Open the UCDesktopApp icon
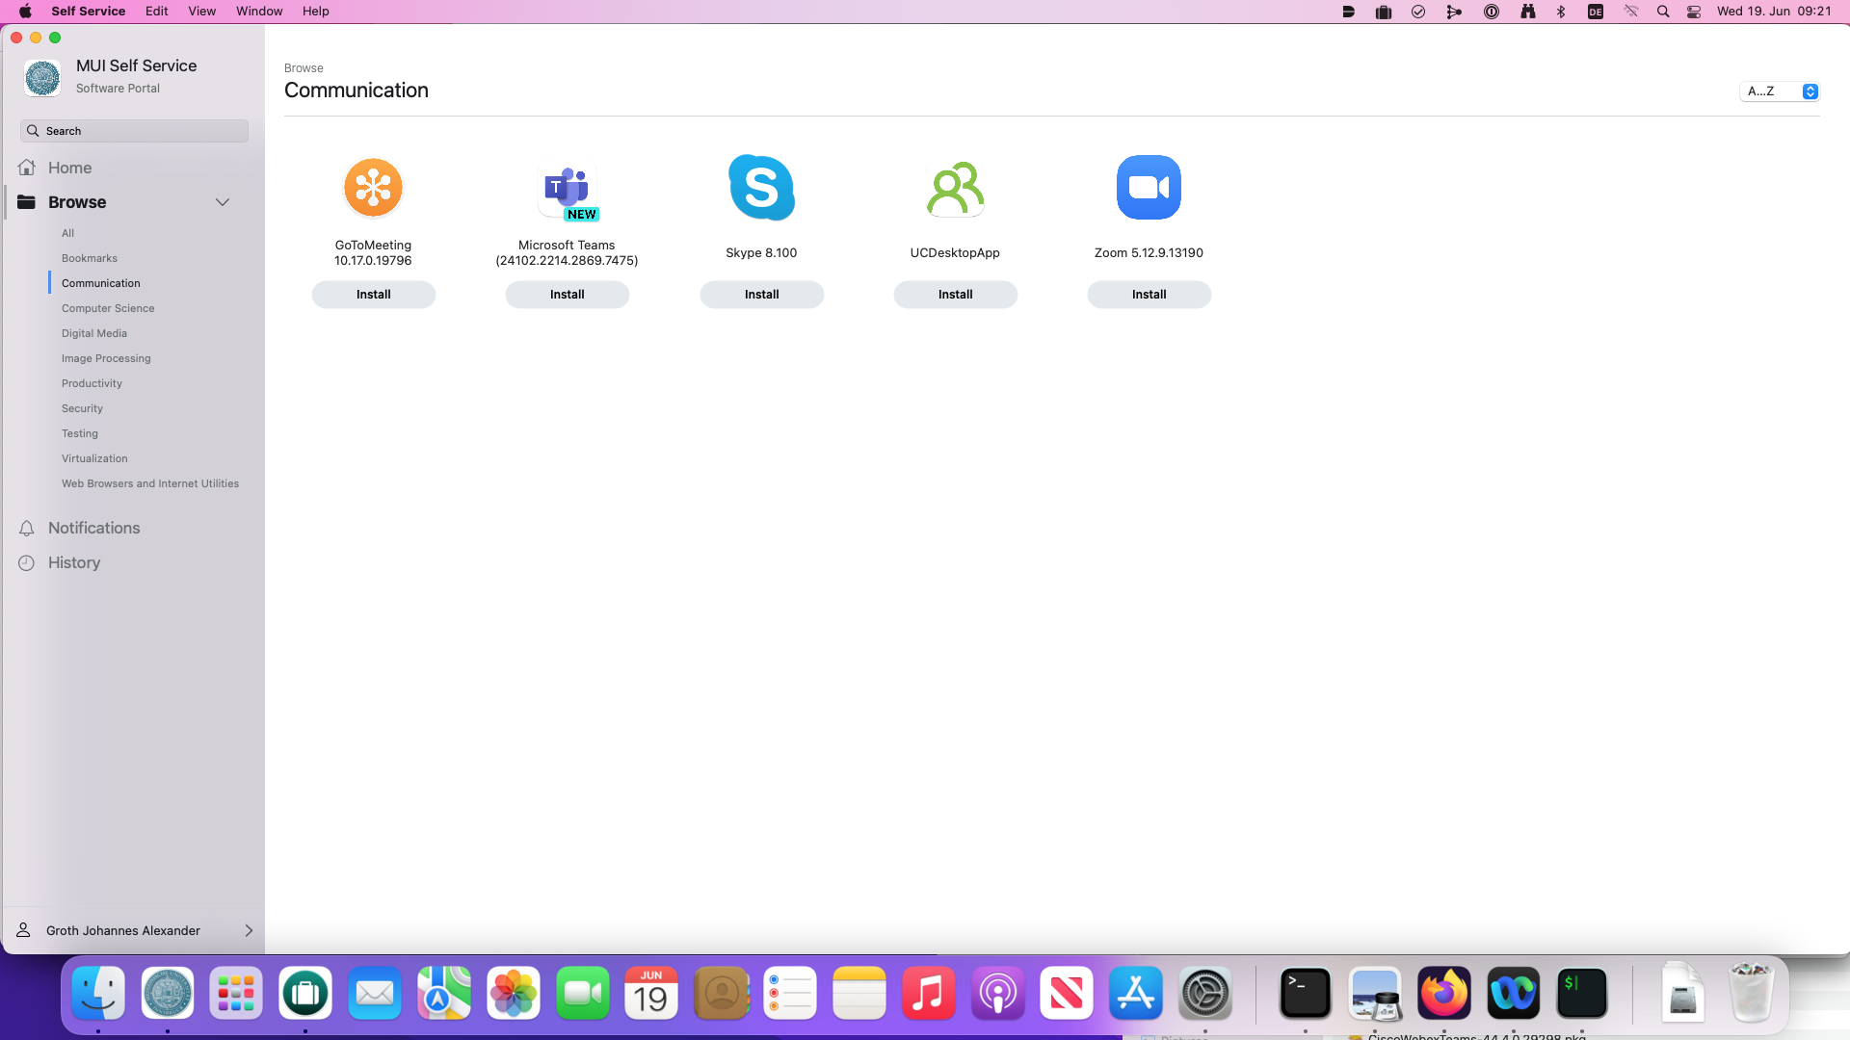The width and height of the screenshot is (1850, 1040). (955, 188)
